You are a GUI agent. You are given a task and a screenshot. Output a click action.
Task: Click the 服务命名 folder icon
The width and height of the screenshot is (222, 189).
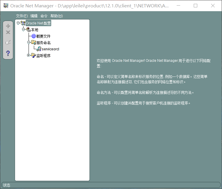[x=34, y=42]
